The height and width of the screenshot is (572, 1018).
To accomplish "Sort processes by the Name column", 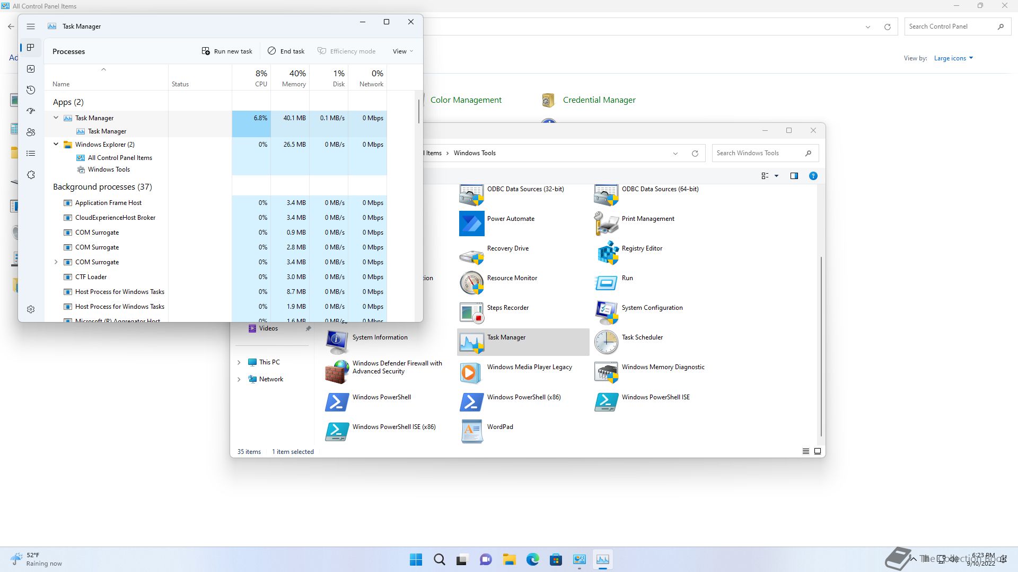I will click(107, 77).
